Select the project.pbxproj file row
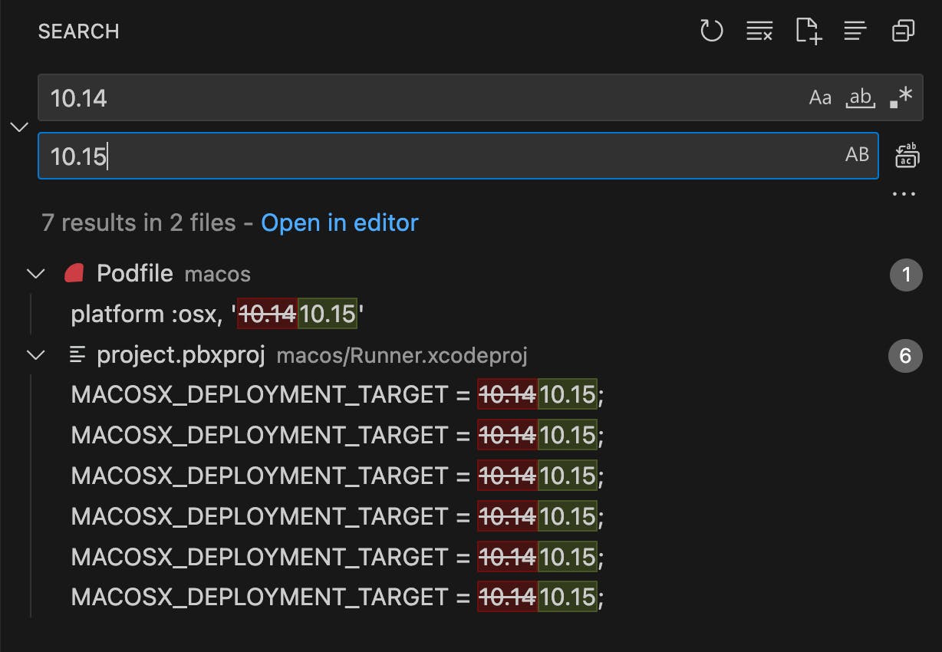Screen dimensions: 942x652 coord(471,355)
